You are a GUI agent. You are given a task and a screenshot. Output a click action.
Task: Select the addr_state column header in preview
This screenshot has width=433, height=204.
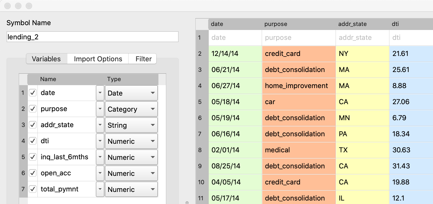pos(362,24)
